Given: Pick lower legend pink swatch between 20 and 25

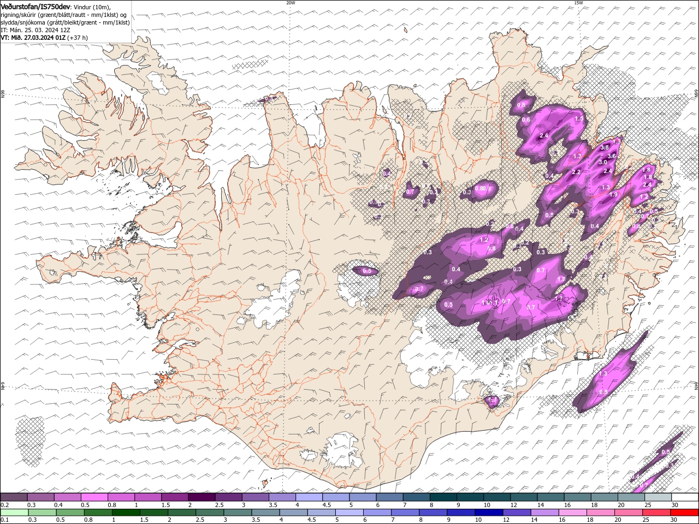Looking at the screenshot, I should pyautogui.click(x=628, y=513).
